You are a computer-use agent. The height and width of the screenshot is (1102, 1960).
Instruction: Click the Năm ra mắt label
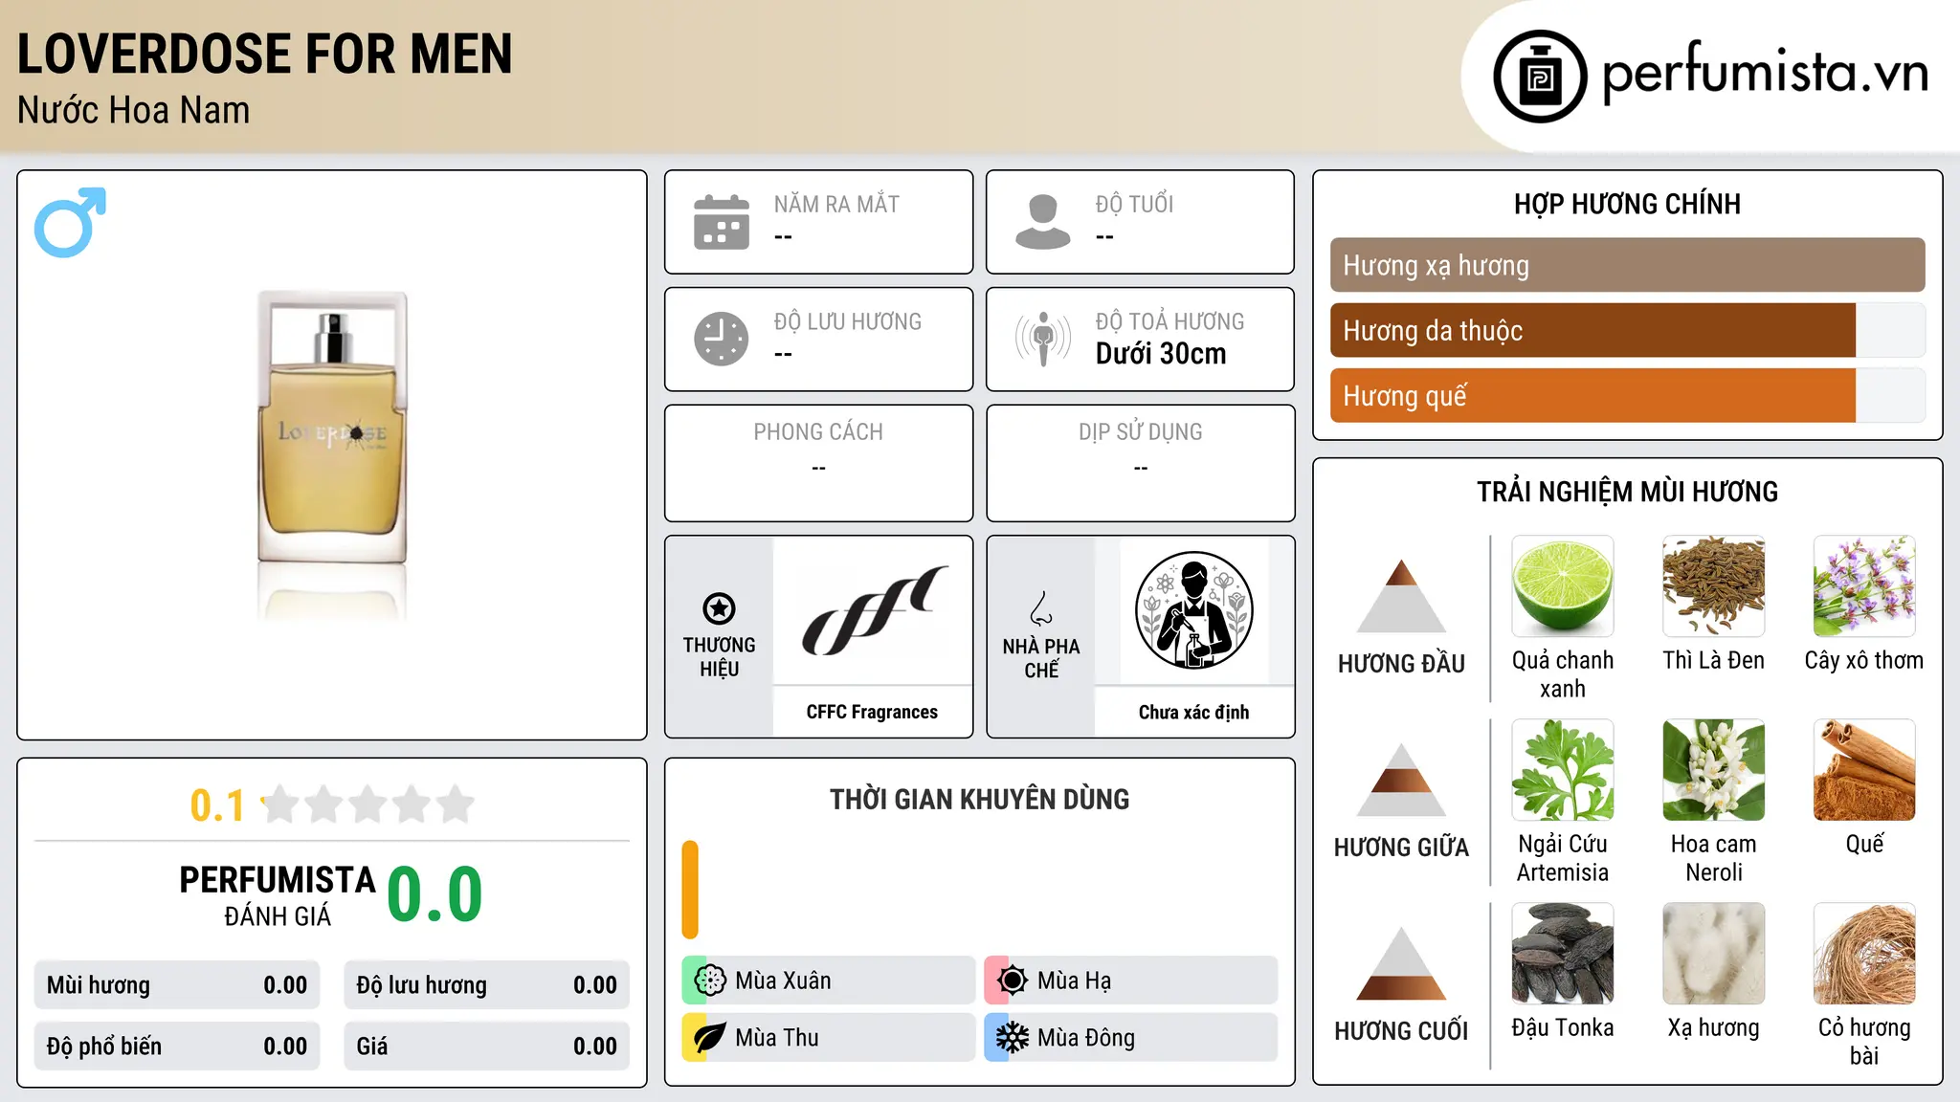(836, 204)
